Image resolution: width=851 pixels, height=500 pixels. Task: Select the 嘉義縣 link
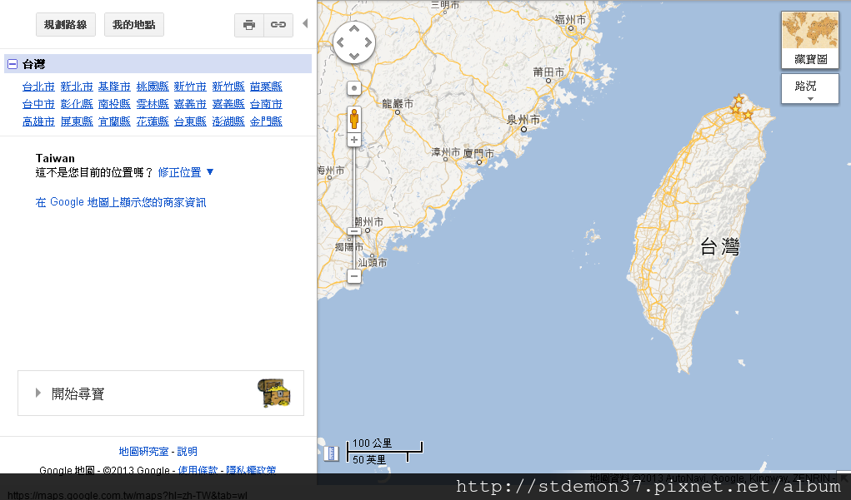(228, 104)
